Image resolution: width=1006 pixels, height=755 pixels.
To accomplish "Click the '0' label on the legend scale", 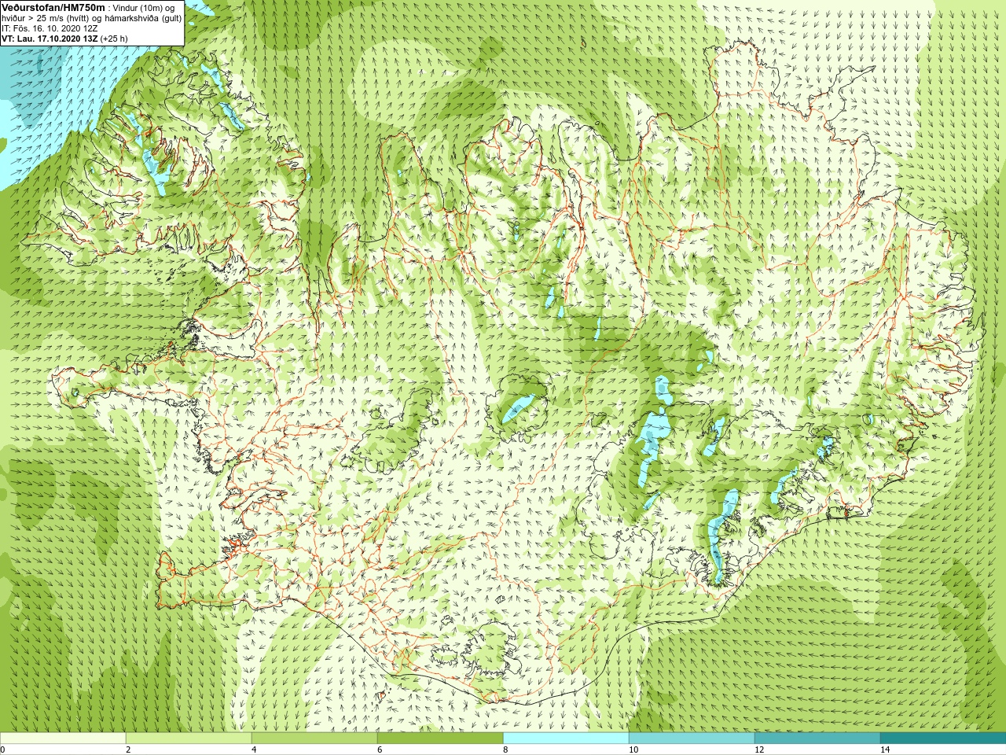I will [2, 749].
